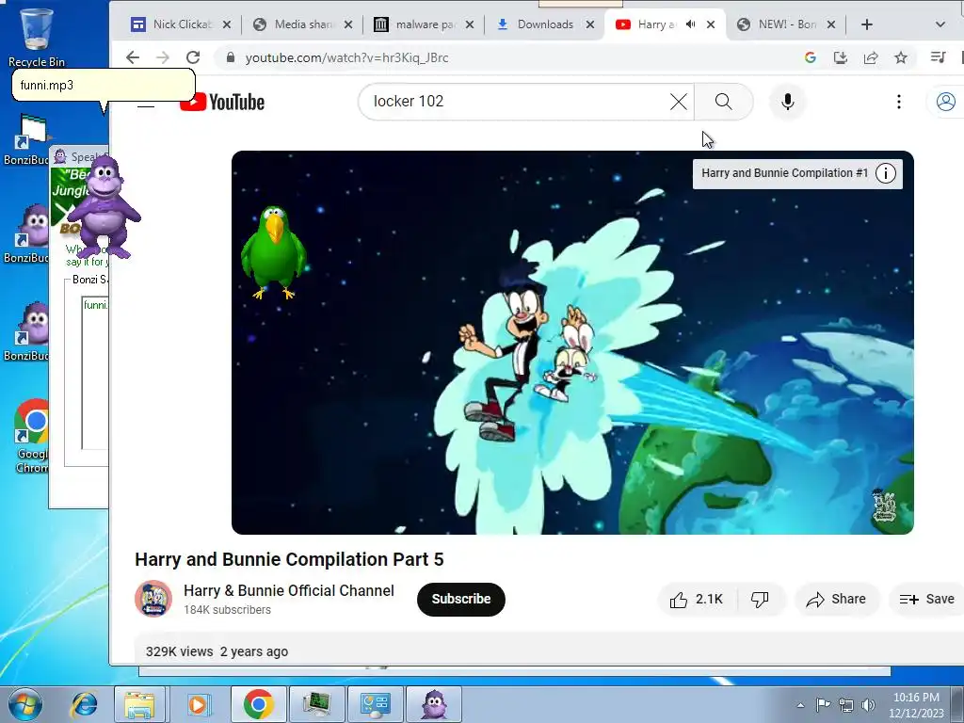Click the 329K views description box
Screen dimensions: 964x723
(550, 649)
